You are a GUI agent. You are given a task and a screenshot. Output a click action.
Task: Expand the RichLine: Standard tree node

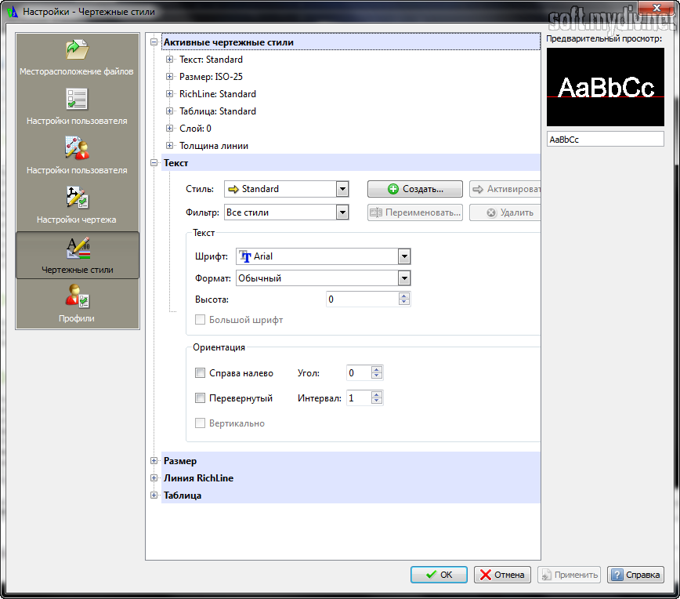(169, 94)
